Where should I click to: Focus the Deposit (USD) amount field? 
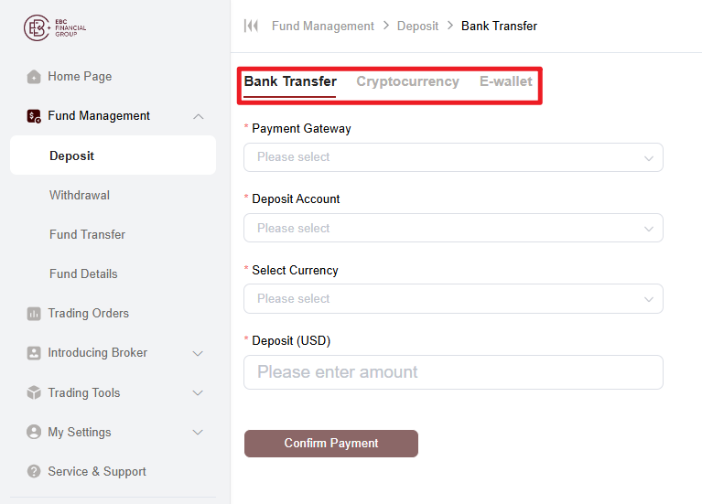[453, 372]
